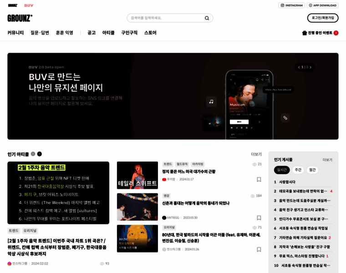Screen dimensions: 346x273
Task: Go to previous banner slide arrow
Action: [x=299, y=67]
